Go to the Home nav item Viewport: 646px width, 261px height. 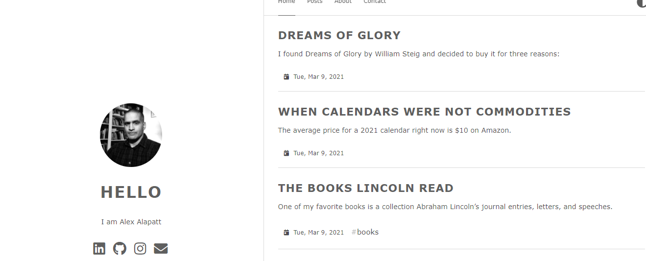click(287, 2)
